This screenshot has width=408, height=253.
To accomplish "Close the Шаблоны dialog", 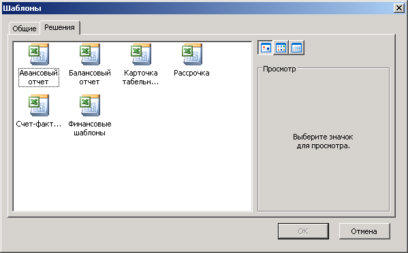I will [x=399, y=8].
